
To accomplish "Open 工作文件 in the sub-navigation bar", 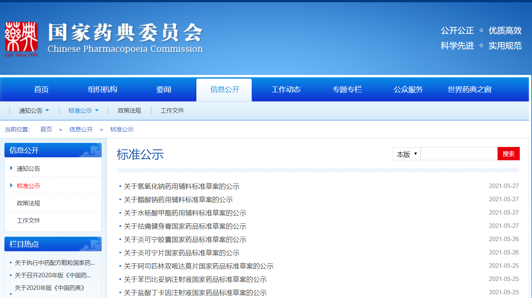I will coord(172,111).
